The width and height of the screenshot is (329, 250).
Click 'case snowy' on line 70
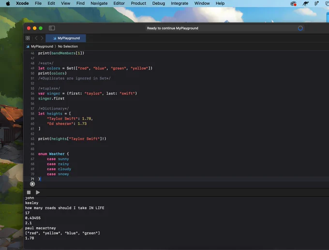[x=58, y=174]
